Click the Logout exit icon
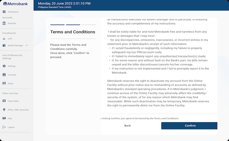This screenshot has width=229, height=141. [4, 127]
